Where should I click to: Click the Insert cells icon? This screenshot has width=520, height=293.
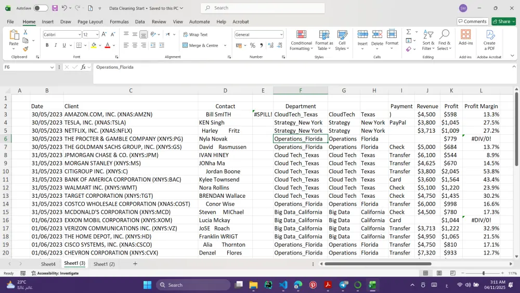(362, 34)
